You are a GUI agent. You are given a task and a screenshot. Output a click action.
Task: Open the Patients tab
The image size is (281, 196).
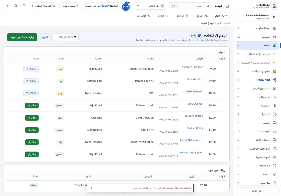202,16
